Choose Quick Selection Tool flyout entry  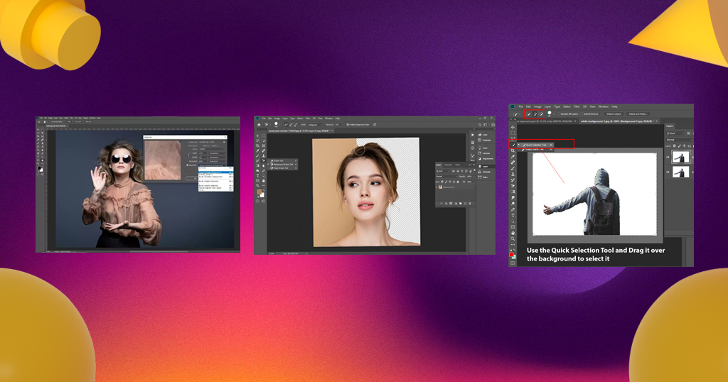click(x=536, y=145)
